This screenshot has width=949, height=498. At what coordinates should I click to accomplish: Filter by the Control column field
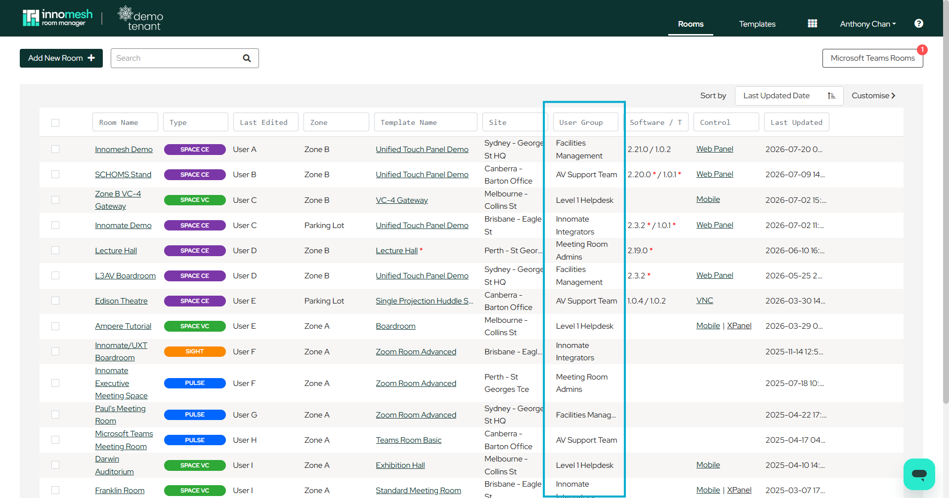726,122
